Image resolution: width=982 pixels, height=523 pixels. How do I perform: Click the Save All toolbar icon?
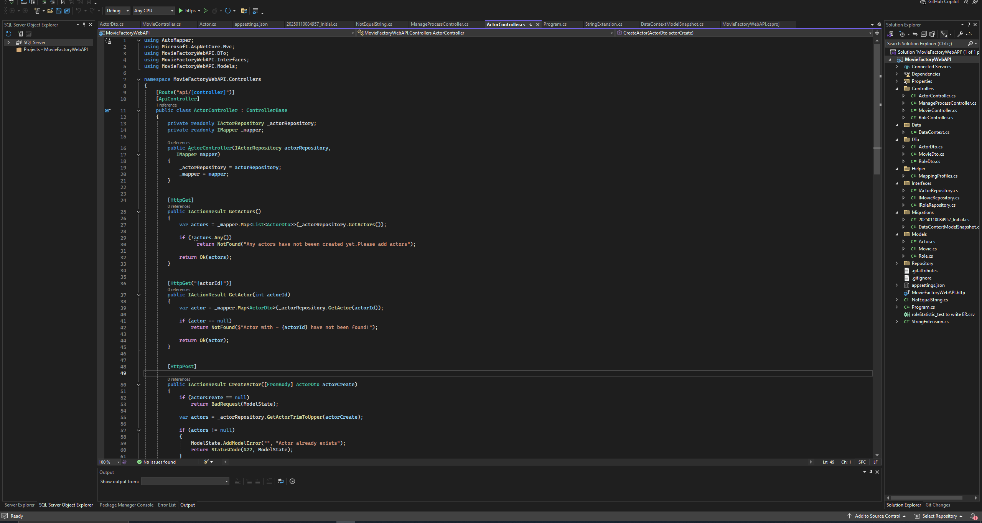point(67,11)
